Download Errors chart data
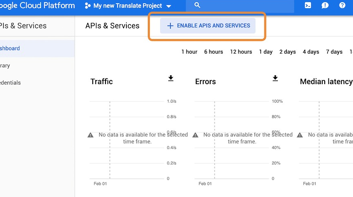This screenshot has height=197, width=353. pyautogui.click(x=275, y=78)
